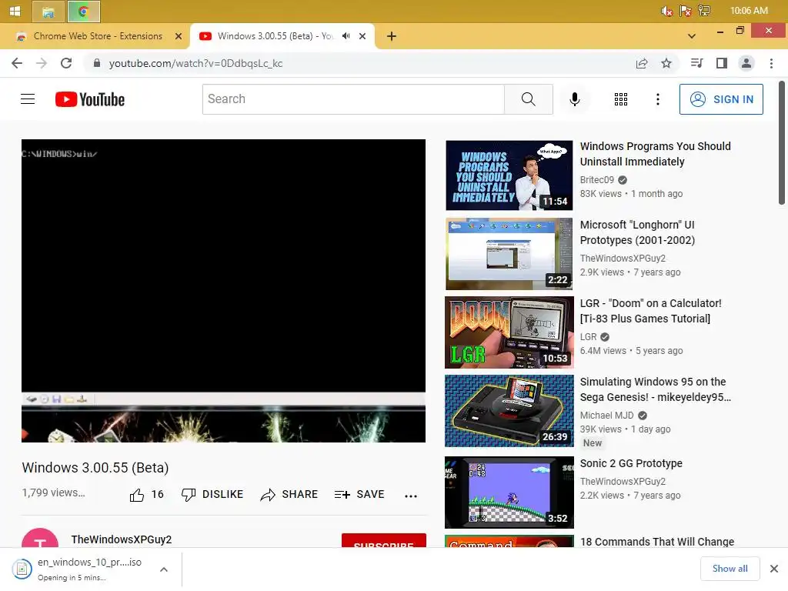The height and width of the screenshot is (591, 788).
Task: Click the 10:06 AM system clock
Action: pos(749,11)
